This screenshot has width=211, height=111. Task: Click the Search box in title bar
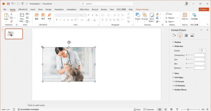[x=107, y=4]
